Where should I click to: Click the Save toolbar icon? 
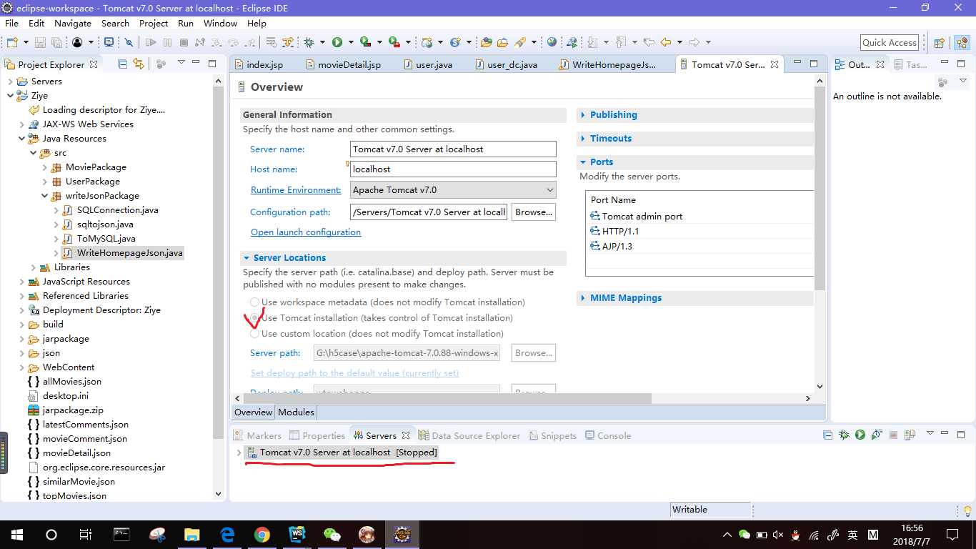click(39, 42)
